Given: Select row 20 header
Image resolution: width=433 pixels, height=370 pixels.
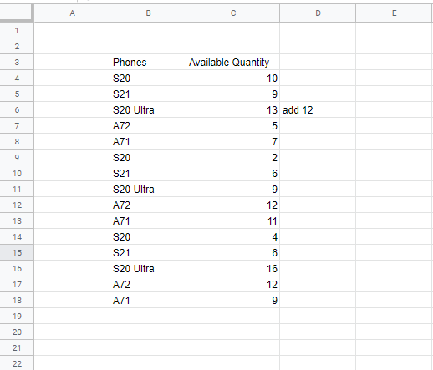Looking at the screenshot, I should point(17,332).
